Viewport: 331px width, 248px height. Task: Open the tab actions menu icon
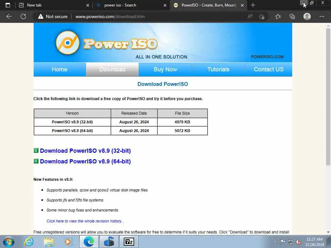(8, 5)
